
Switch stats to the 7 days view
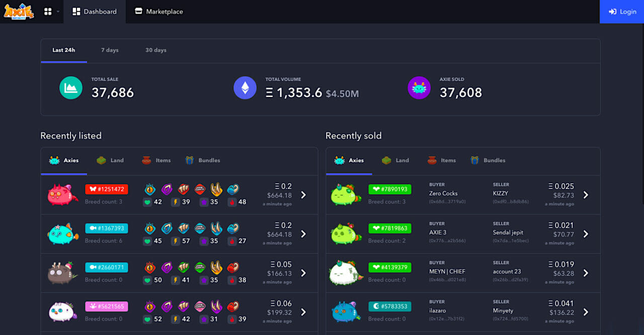(x=110, y=50)
